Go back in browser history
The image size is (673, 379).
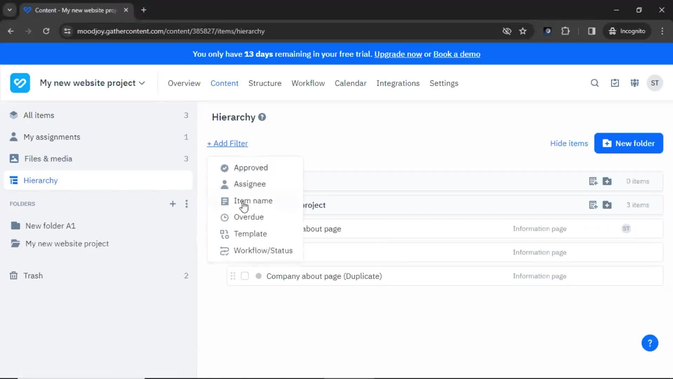pos(11,31)
